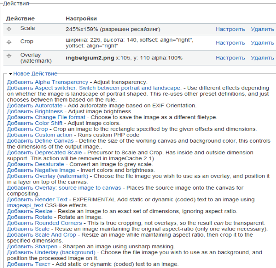The height and width of the screenshot is (268, 276).
Task: Add the Alpha Transparency action
Action: [47, 82]
